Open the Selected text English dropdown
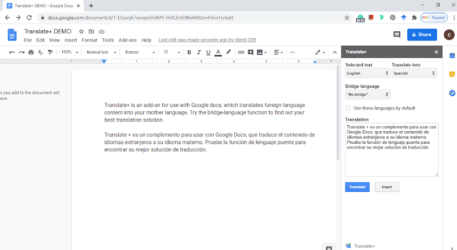The width and height of the screenshot is (457, 250). pyautogui.click(x=367, y=73)
